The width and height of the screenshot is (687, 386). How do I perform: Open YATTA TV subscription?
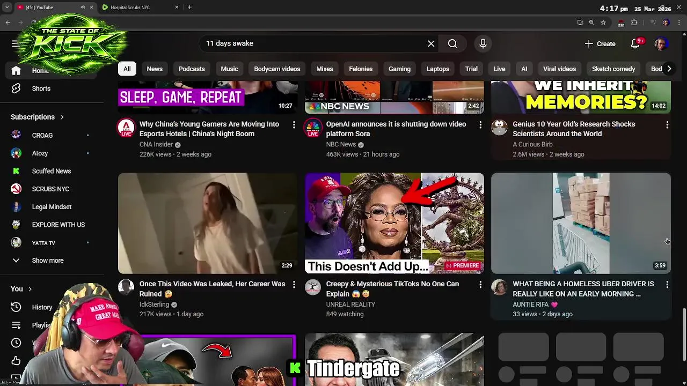[x=43, y=243]
